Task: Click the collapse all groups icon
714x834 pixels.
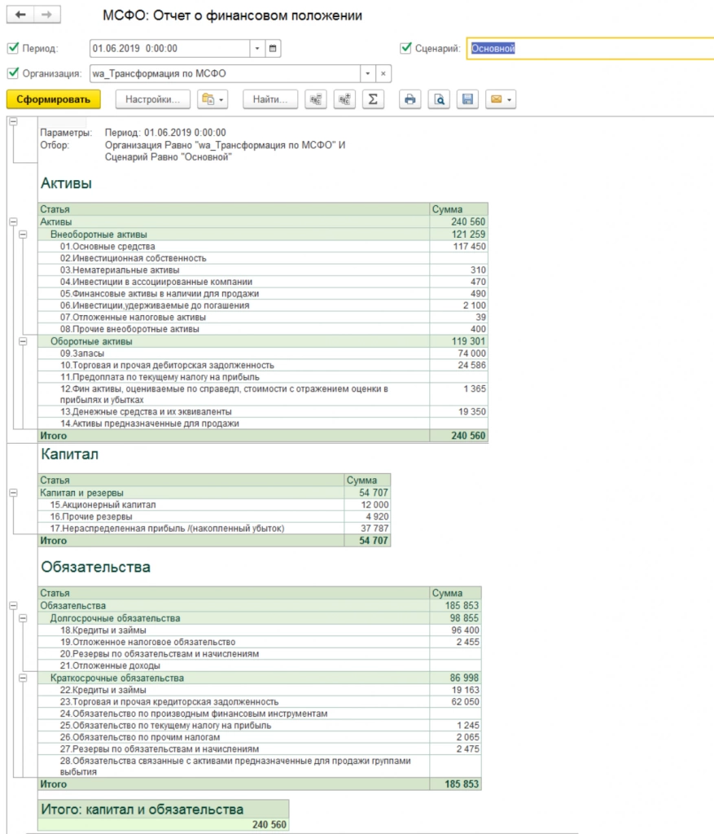Action: pyautogui.click(x=316, y=99)
